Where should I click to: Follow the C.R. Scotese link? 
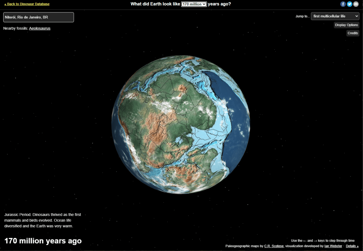(274, 246)
